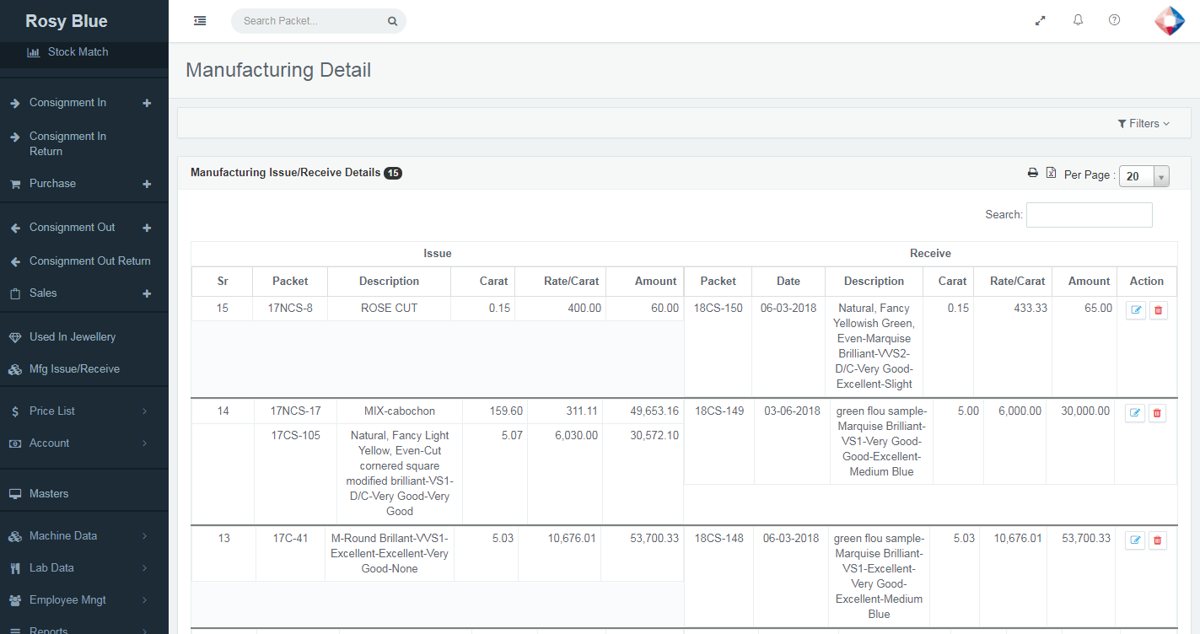Sort by Sr column header
1200x634 pixels.
point(223,282)
